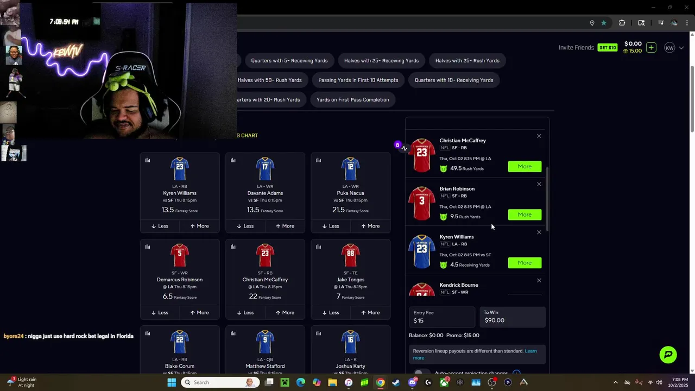Click More for McCaffrey 49.5 Rush Yards
The width and height of the screenshot is (695, 391).
pos(525,166)
